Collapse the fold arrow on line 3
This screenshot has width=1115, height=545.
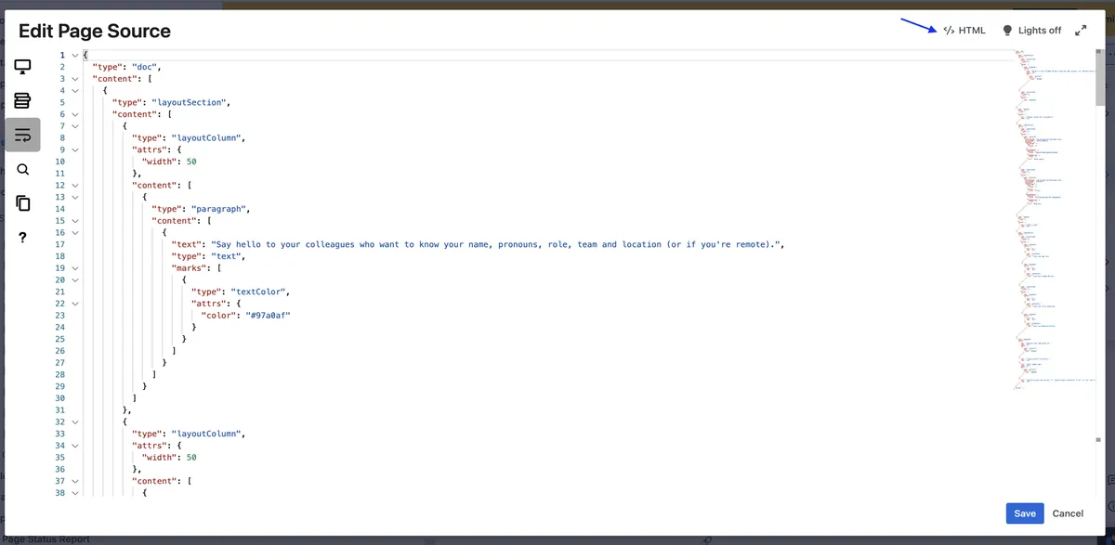(x=74, y=79)
